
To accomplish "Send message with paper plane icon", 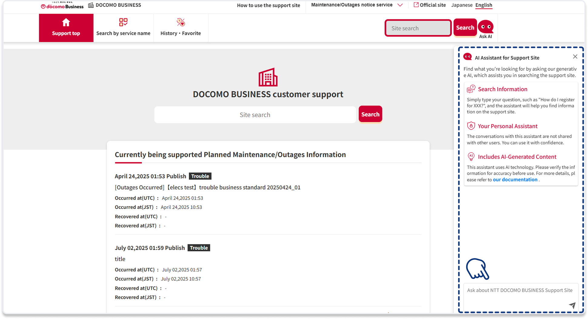I will pyautogui.click(x=572, y=305).
